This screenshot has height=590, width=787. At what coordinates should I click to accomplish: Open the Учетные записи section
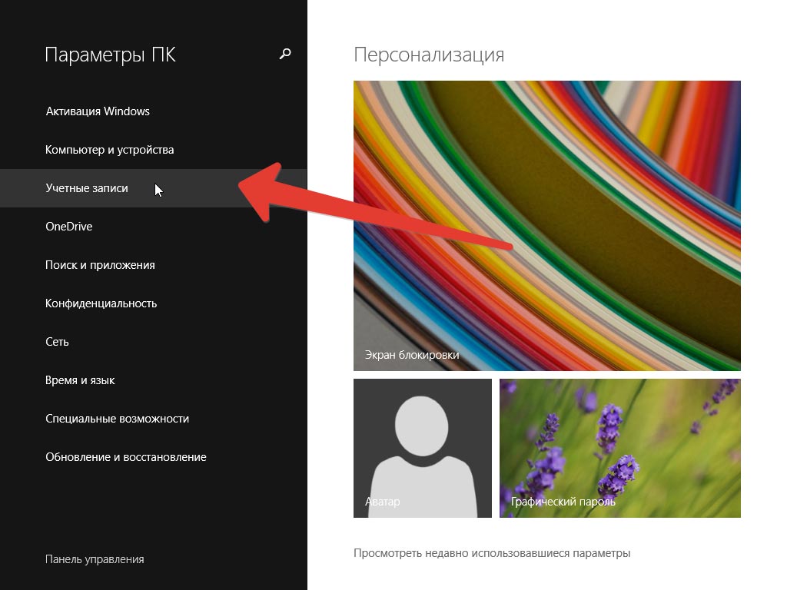87,188
